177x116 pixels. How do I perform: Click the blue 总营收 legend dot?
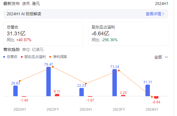click(x=4, y=57)
